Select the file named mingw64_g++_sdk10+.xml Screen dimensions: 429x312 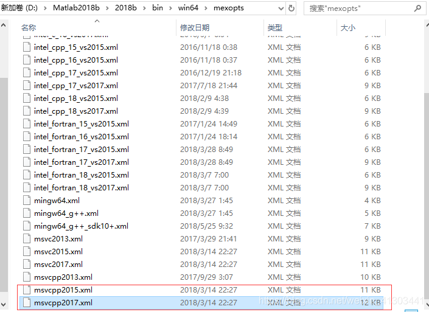[81, 226]
